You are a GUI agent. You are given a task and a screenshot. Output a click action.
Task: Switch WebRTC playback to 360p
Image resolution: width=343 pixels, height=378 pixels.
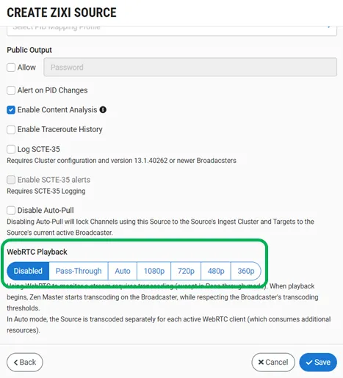(x=246, y=271)
